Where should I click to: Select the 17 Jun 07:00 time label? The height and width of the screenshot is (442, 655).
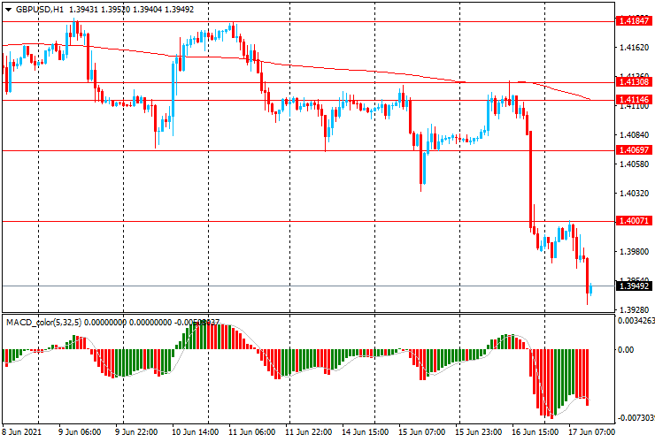pos(592,431)
